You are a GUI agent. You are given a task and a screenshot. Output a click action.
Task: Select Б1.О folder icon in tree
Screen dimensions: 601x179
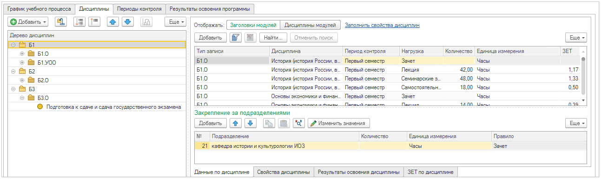click(31, 54)
